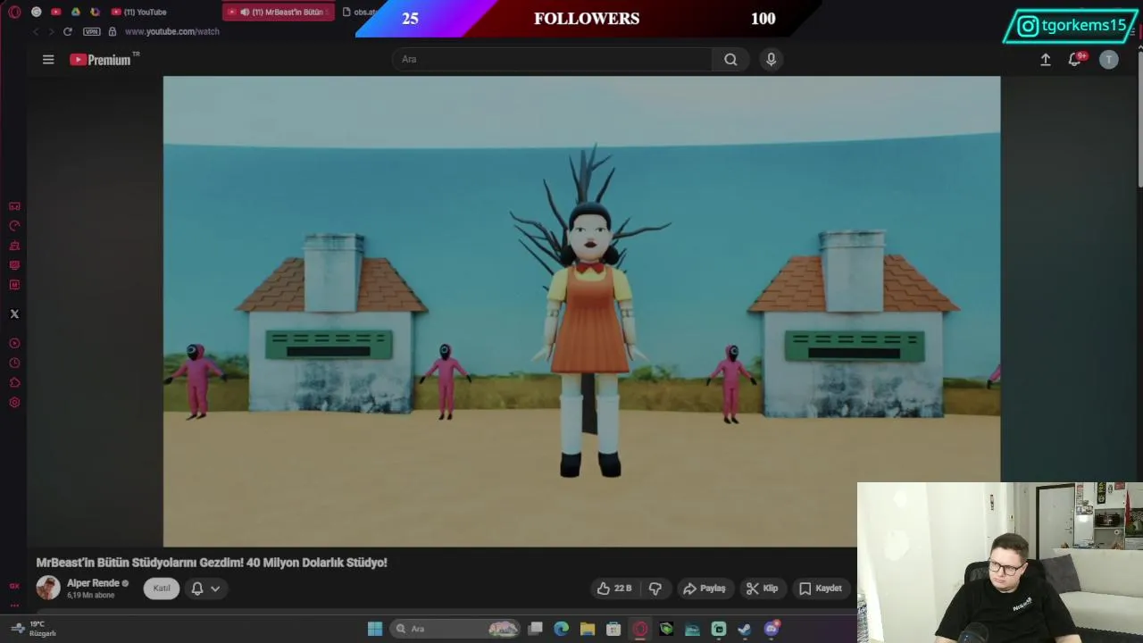Switch to the obs tab
Viewport: 1143px width, 643px height.
(359, 12)
